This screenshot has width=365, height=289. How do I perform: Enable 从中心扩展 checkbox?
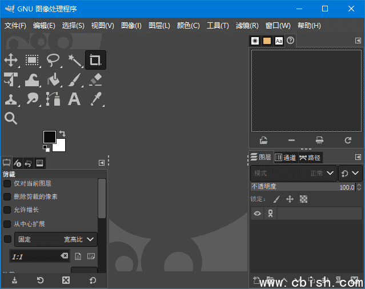click(x=7, y=224)
